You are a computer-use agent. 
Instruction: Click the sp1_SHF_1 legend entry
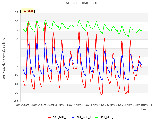tap(81, 117)
